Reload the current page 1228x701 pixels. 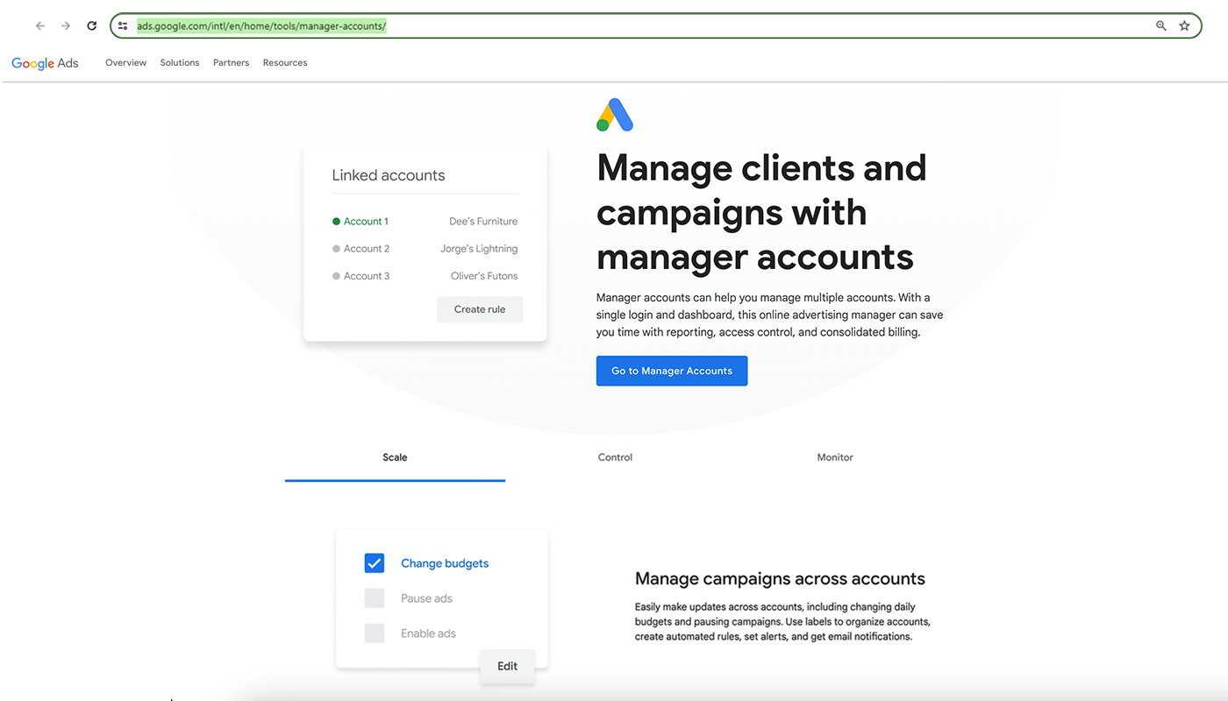[x=91, y=25]
